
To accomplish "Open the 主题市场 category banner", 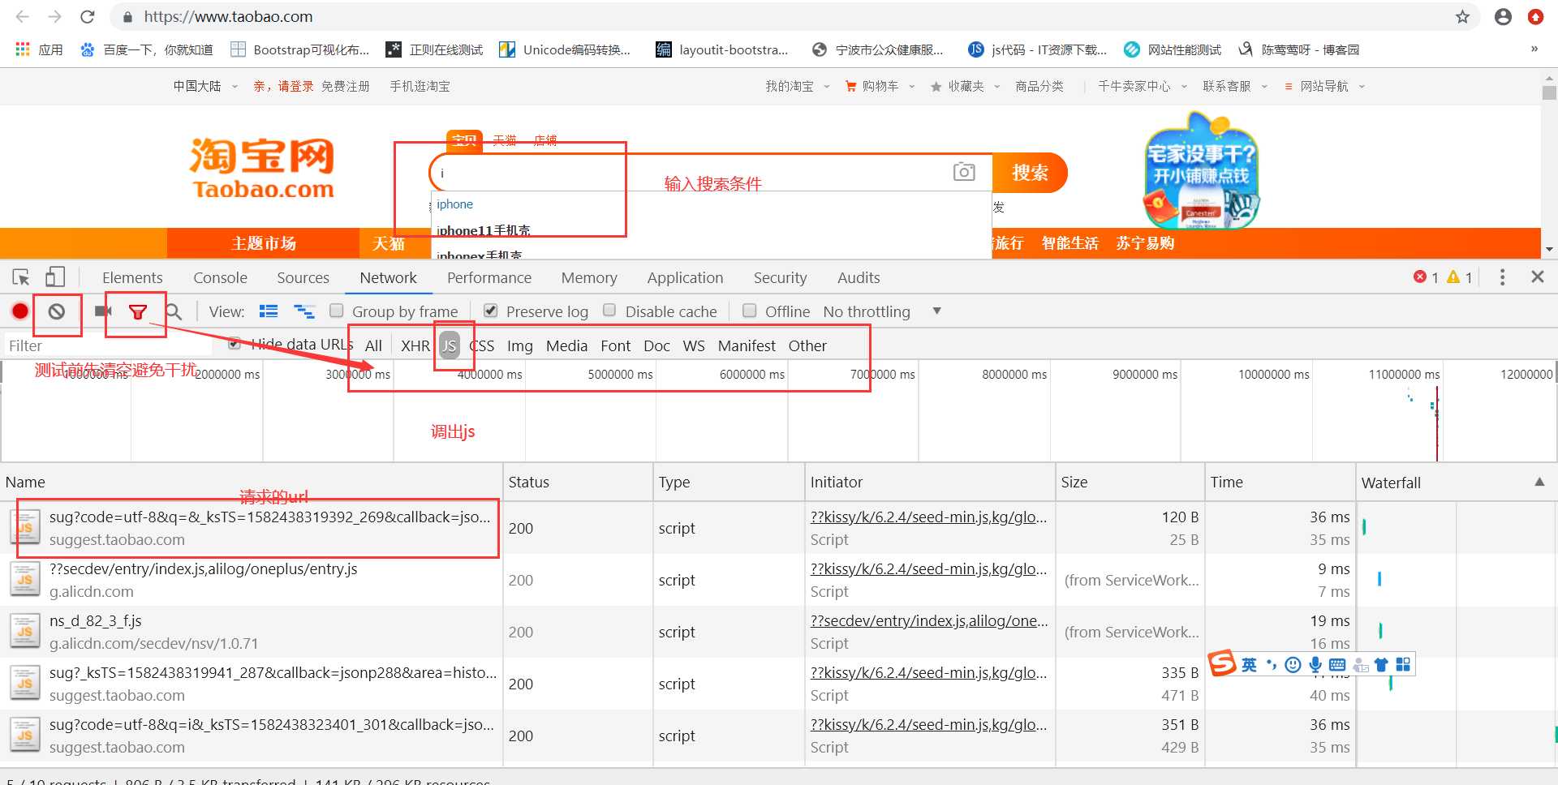I will click(x=264, y=243).
